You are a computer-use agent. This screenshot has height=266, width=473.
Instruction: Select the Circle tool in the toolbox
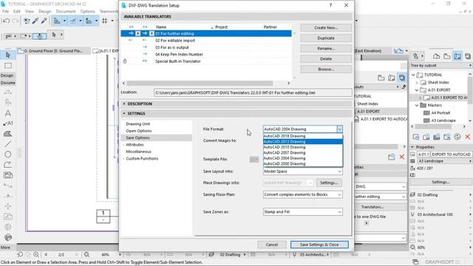8,154
